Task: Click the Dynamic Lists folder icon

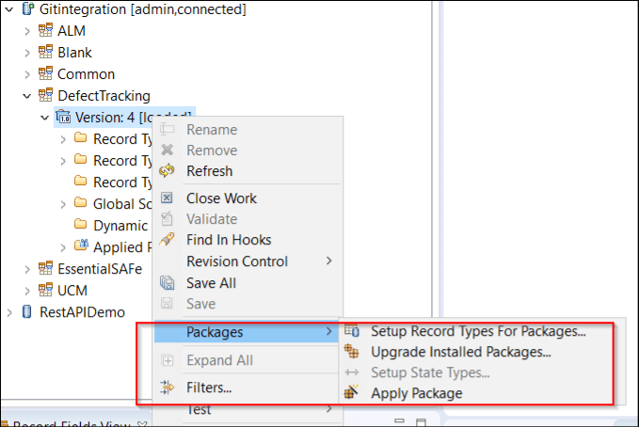Action: [81, 224]
